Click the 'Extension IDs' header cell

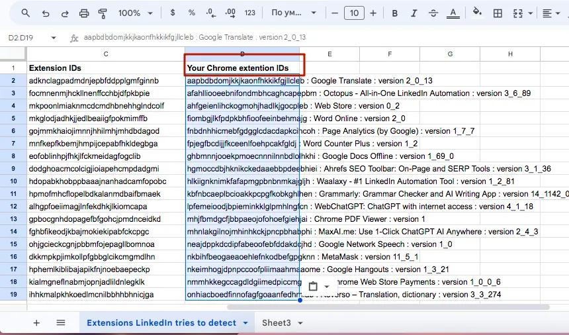(106, 68)
